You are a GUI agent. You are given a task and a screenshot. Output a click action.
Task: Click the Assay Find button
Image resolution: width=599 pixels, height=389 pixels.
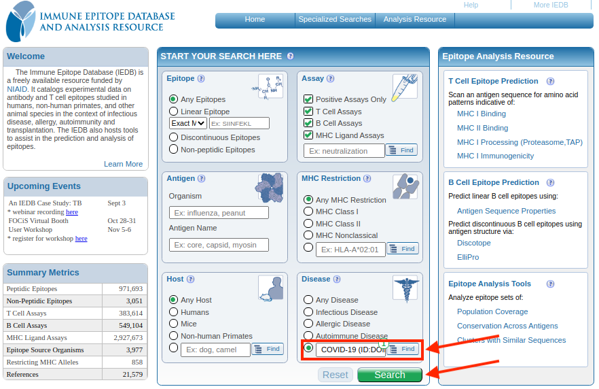pyautogui.click(x=401, y=150)
